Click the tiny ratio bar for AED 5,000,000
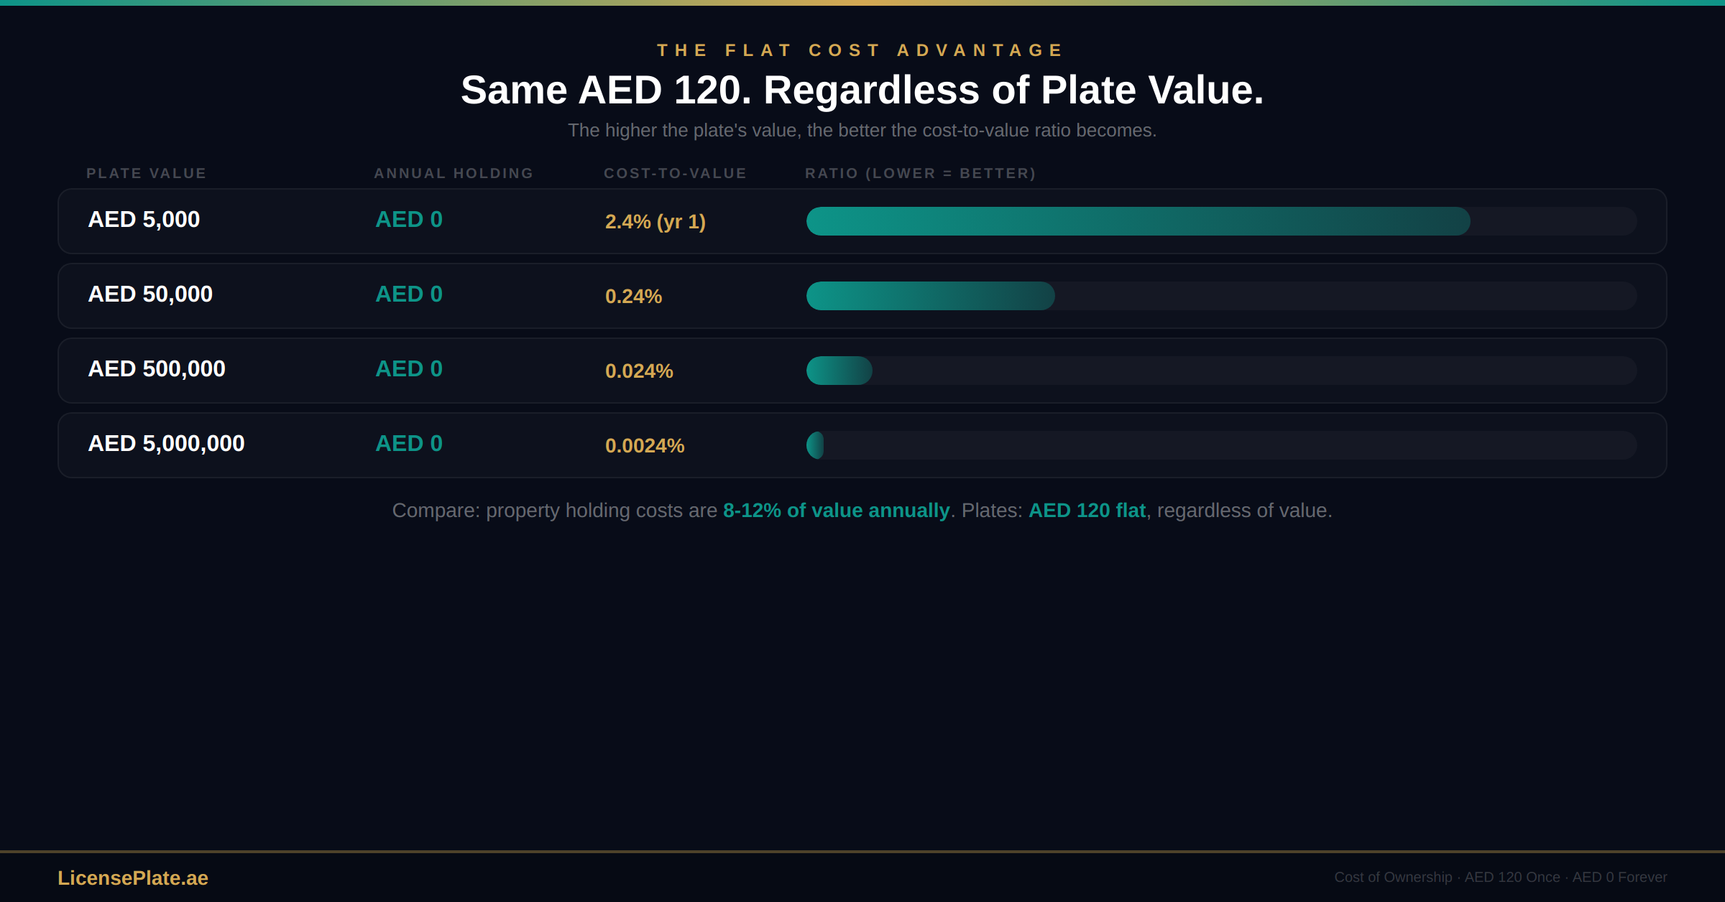Screen dimensions: 1725x902 816,445
